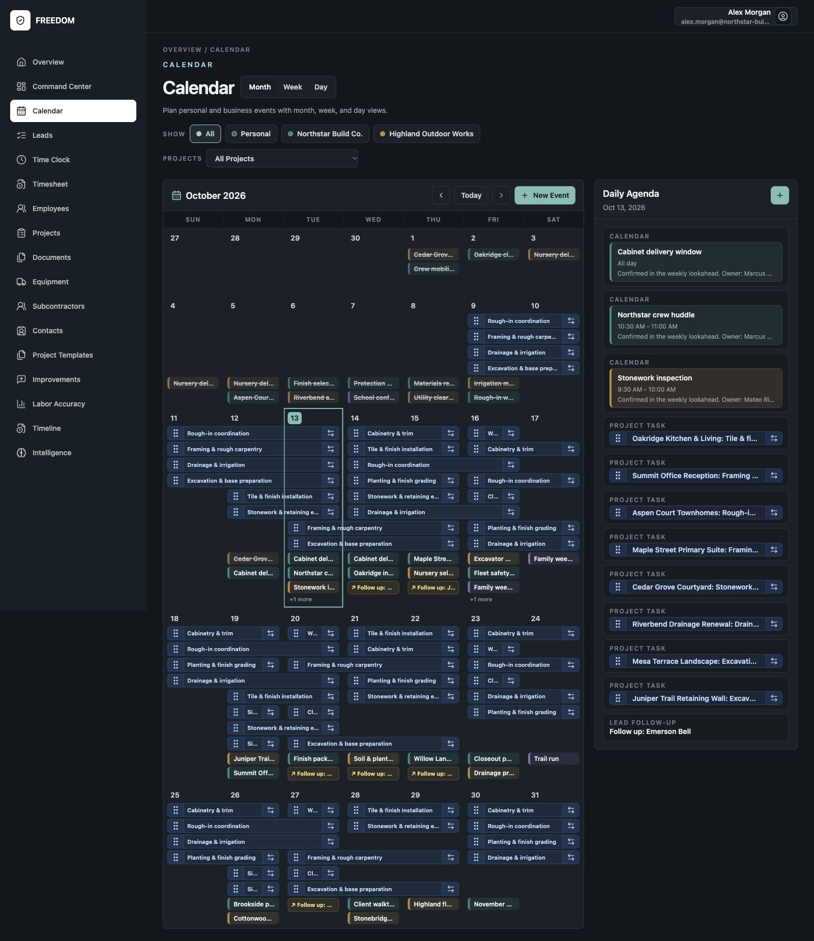Open Leads in the sidebar
Image resolution: width=814 pixels, height=941 pixels.
73,135
